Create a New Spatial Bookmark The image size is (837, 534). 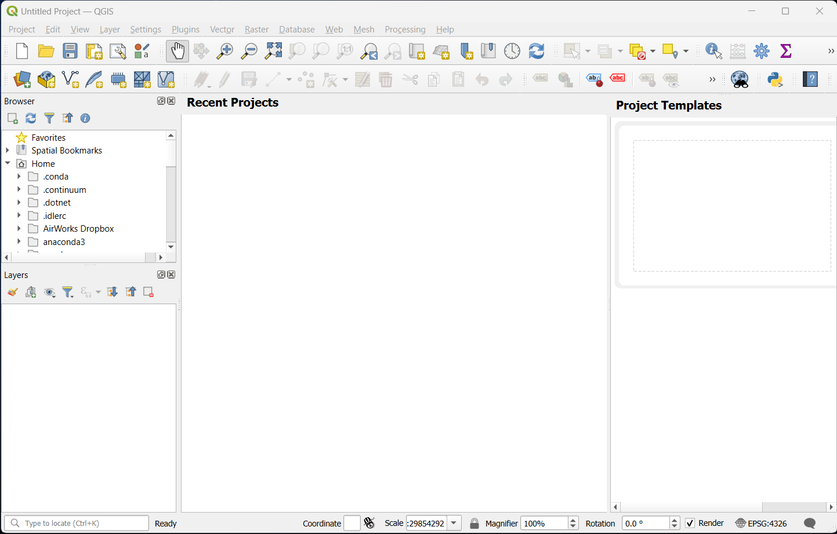pos(466,51)
